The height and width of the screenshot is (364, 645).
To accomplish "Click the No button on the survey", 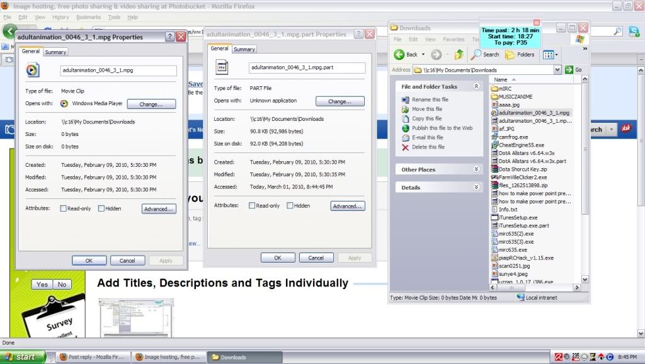I will click(x=62, y=284).
